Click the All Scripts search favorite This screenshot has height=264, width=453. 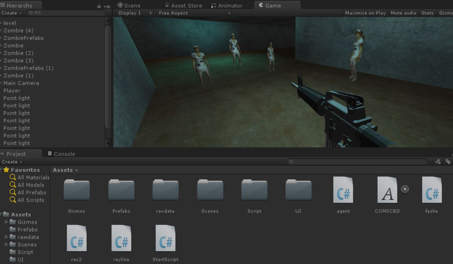pyautogui.click(x=27, y=200)
